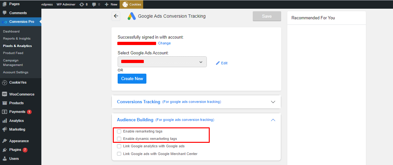Check Link Google ads with Merchant Center
Image resolution: width=393 pixels, height=165 pixels.
click(119, 154)
